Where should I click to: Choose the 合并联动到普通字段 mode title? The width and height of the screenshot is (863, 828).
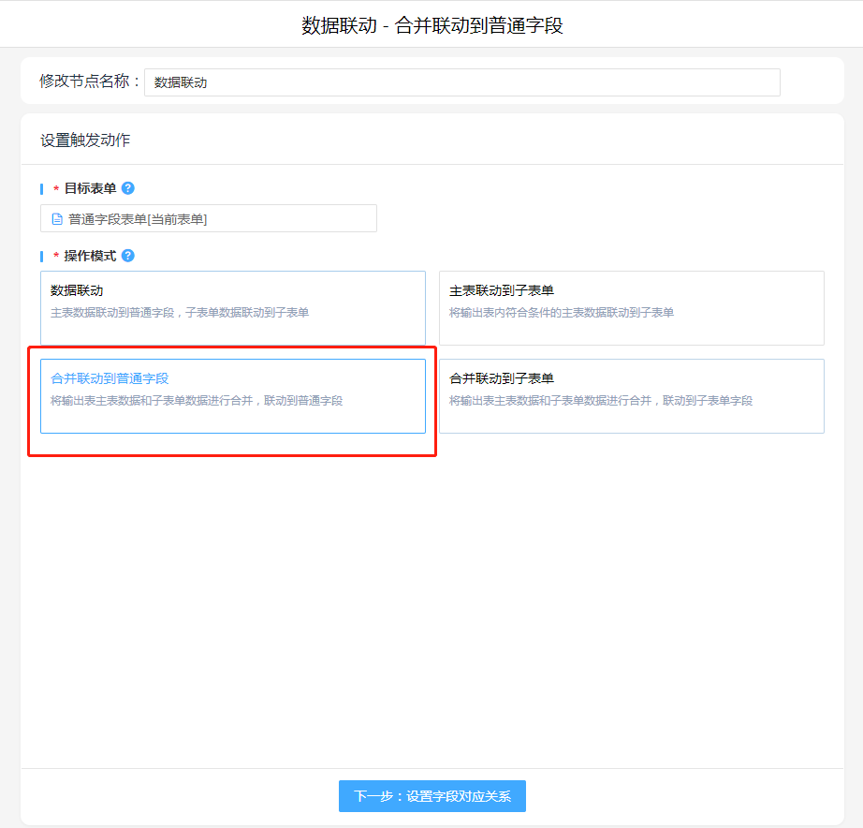(x=110, y=378)
